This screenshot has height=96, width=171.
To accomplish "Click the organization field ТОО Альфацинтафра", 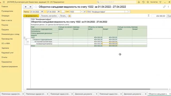I will [x=106, y=12].
